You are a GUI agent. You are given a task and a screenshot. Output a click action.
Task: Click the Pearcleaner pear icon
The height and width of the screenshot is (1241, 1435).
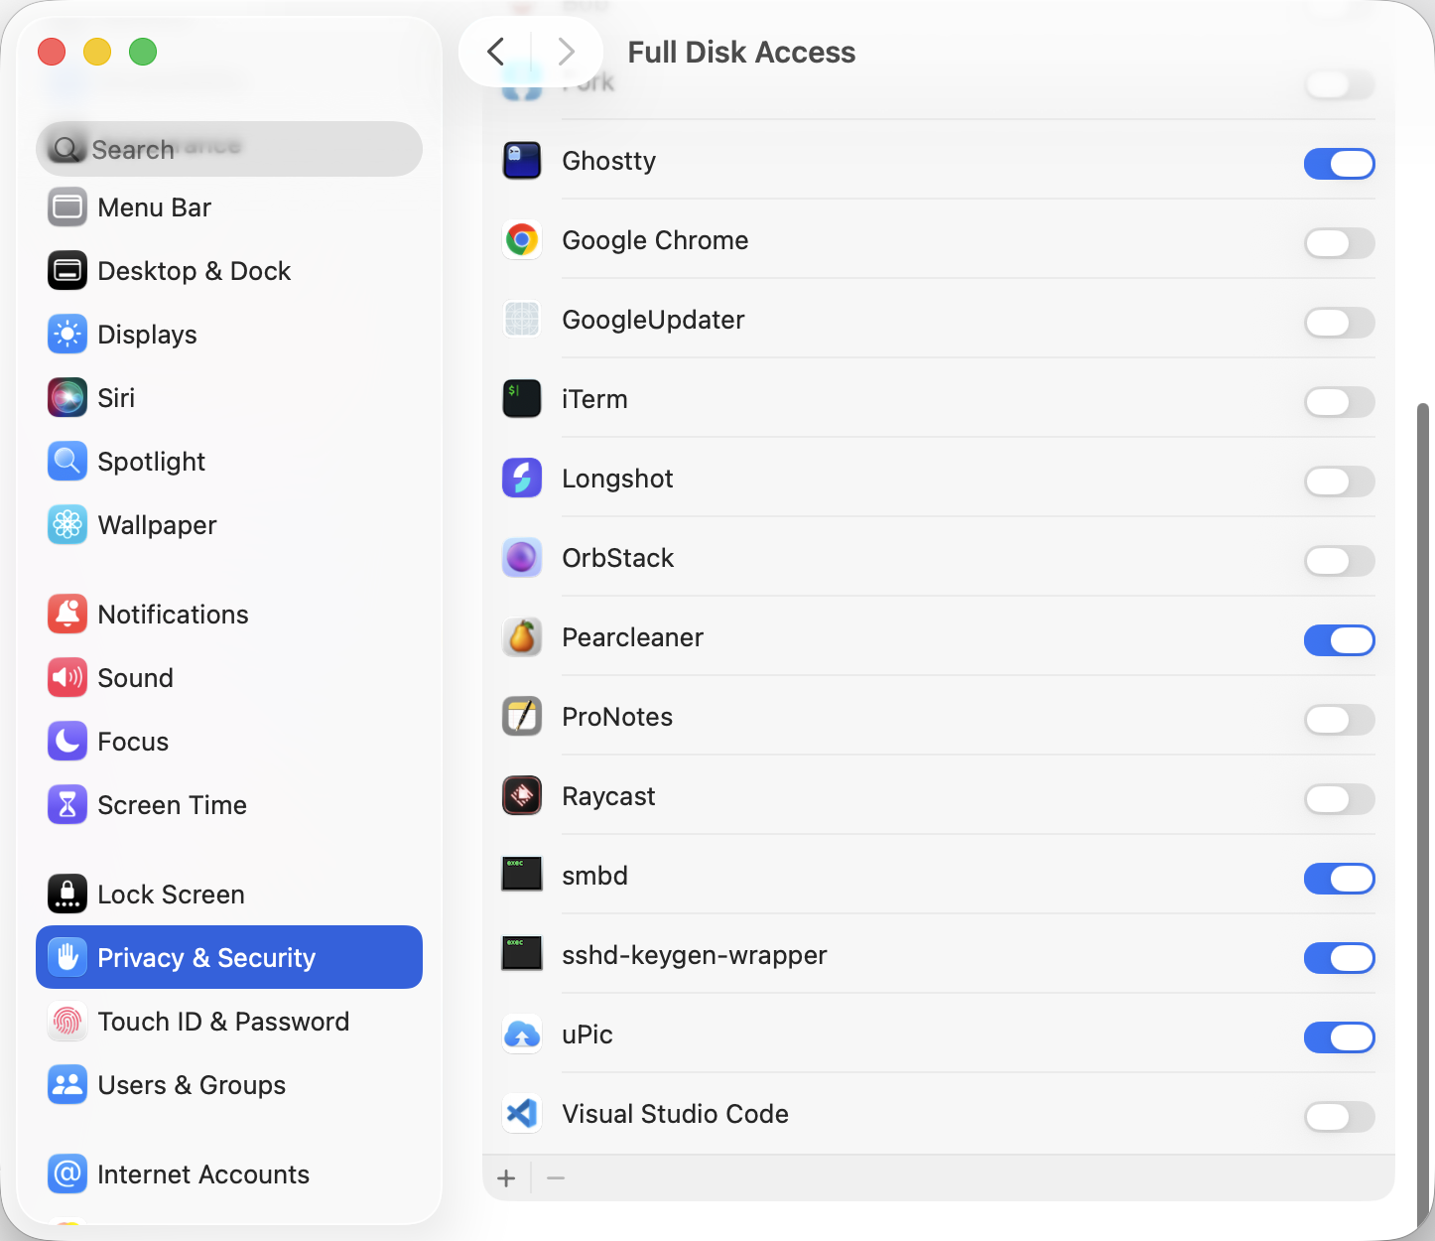522,637
